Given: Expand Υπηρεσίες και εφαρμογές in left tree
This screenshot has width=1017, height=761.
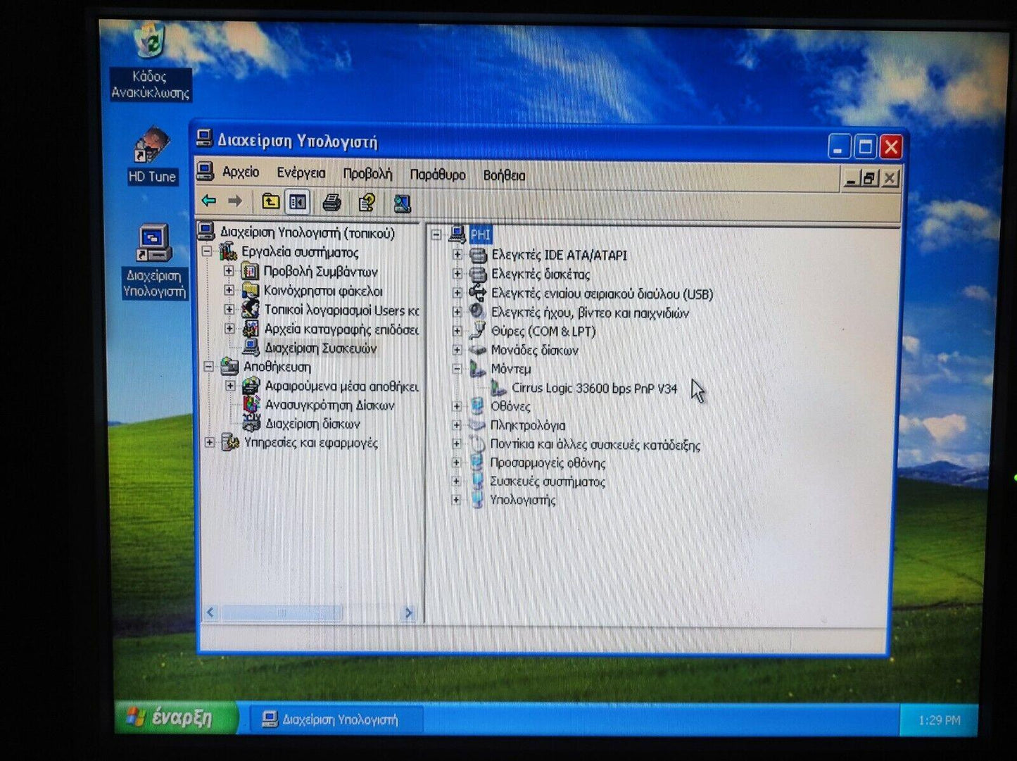Looking at the screenshot, I should [x=210, y=443].
